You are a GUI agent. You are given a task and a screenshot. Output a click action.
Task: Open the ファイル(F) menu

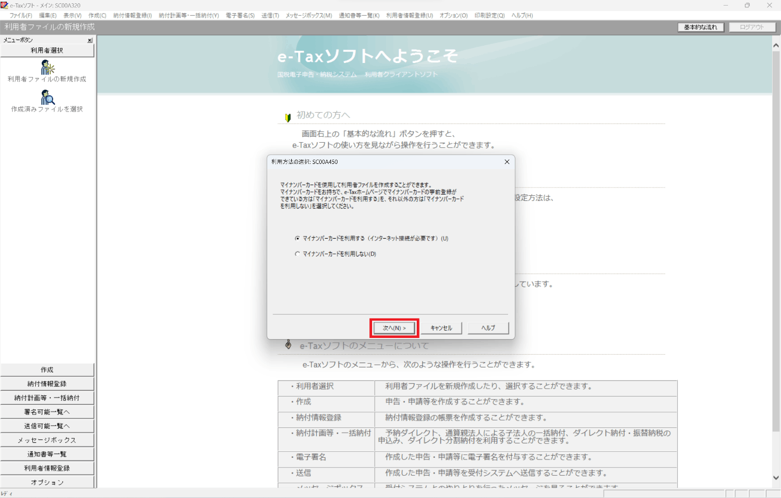point(21,15)
